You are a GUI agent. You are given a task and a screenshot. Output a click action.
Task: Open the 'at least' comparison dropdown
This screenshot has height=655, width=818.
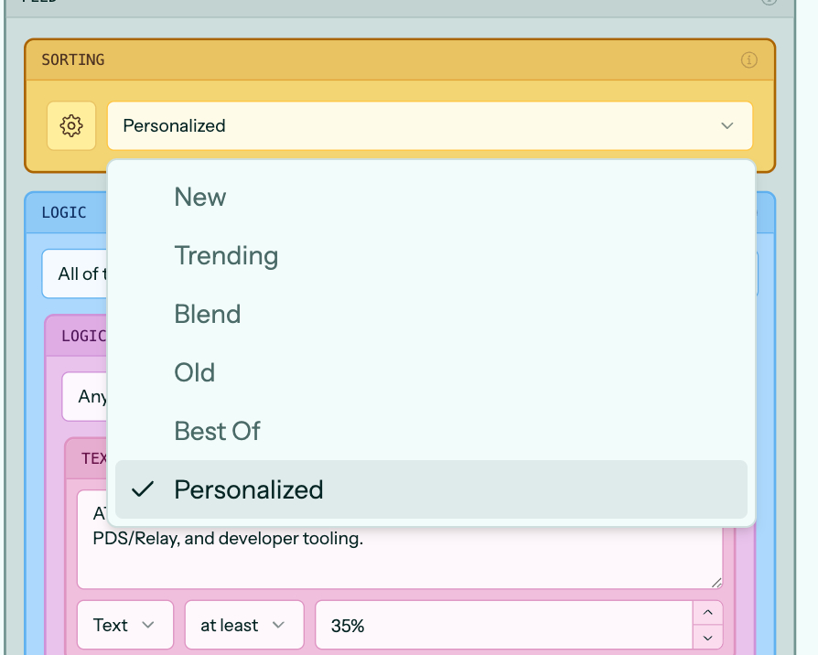(x=243, y=625)
